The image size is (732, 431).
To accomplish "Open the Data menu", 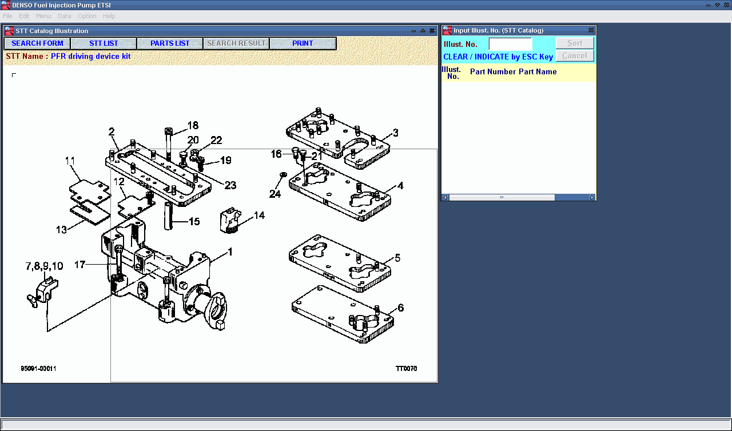I will 64,16.
